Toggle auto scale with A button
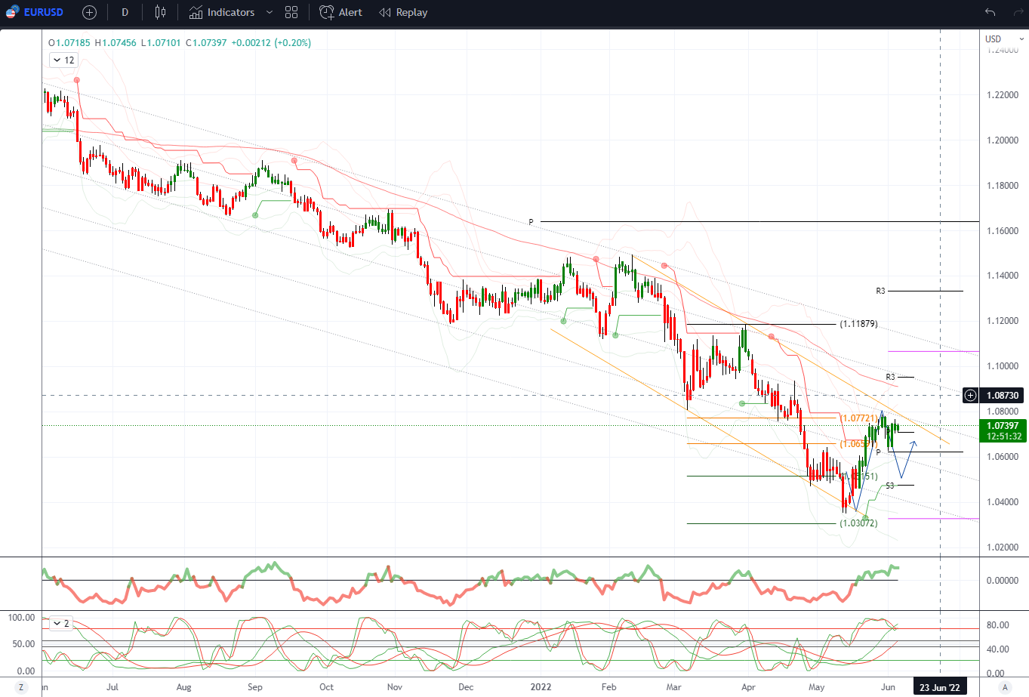1029x697 pixels. tap(1004, 687)
